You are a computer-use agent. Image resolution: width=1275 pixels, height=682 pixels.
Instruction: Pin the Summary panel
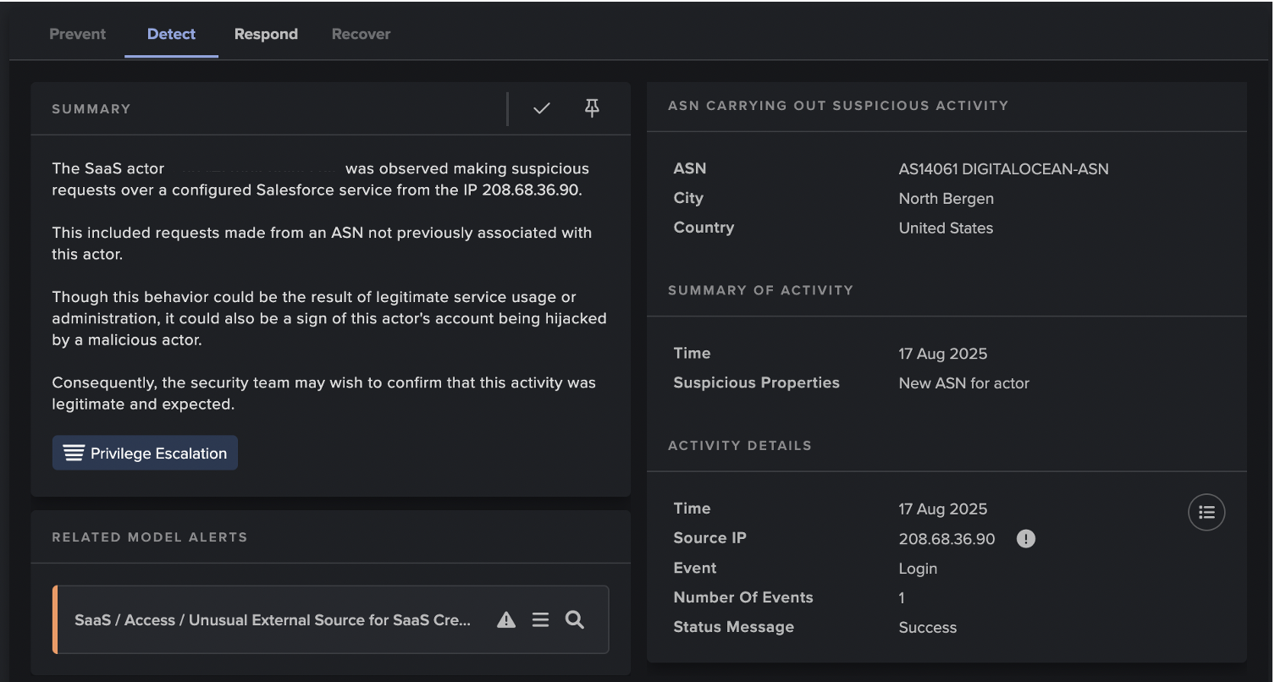592,107
